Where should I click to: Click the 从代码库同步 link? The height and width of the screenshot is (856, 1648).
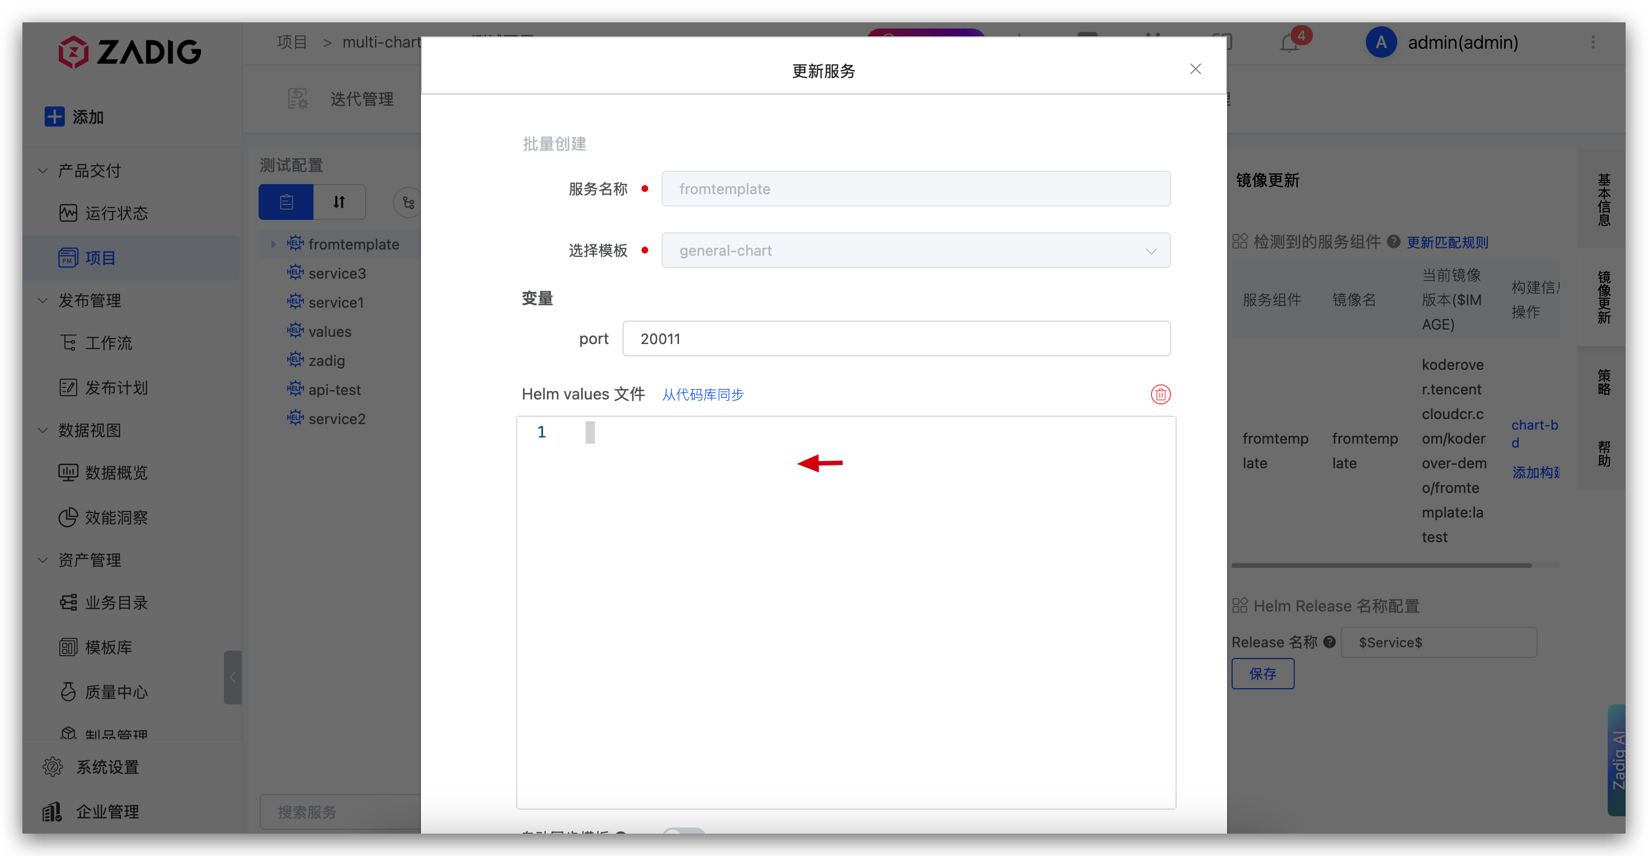703,394
